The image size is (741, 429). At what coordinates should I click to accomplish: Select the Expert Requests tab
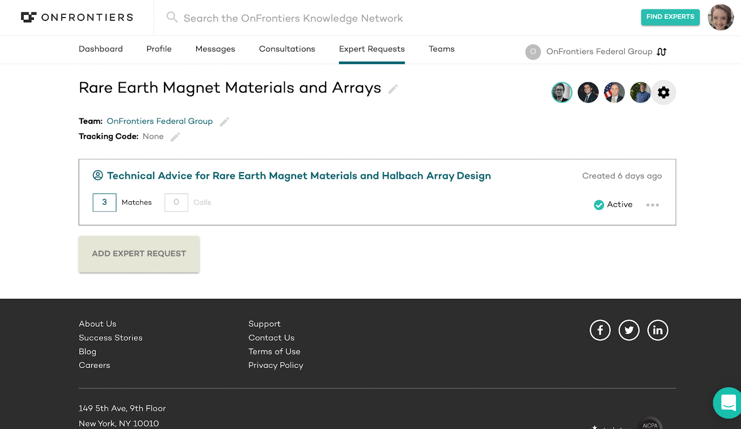tap(372, 49)
